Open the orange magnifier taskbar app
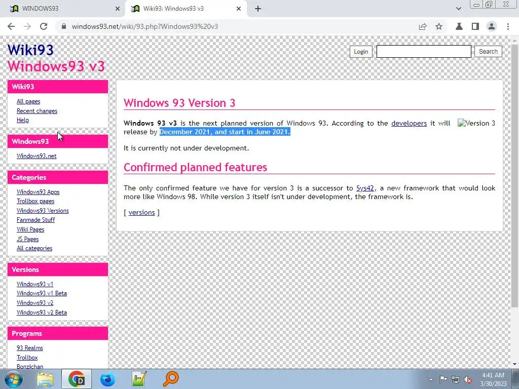 (171, 379)
